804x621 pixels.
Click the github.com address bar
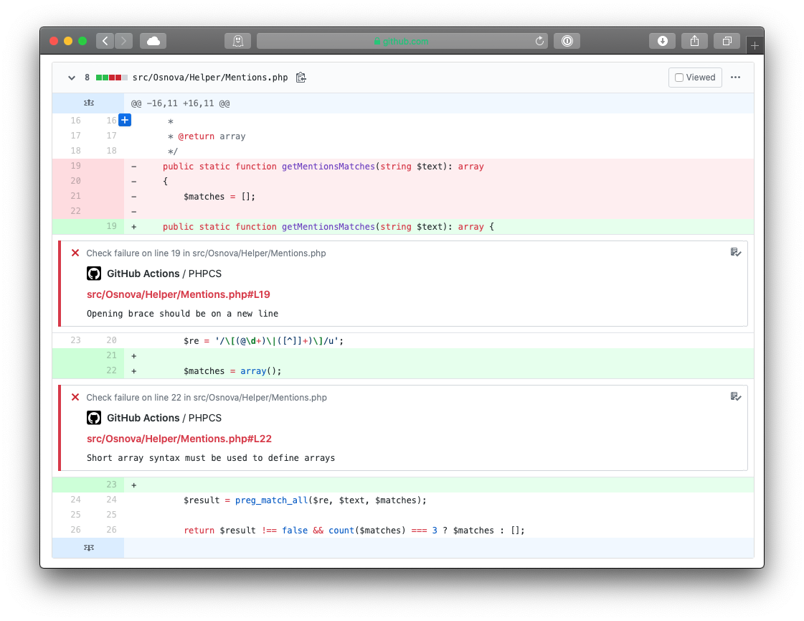(402, 41)
